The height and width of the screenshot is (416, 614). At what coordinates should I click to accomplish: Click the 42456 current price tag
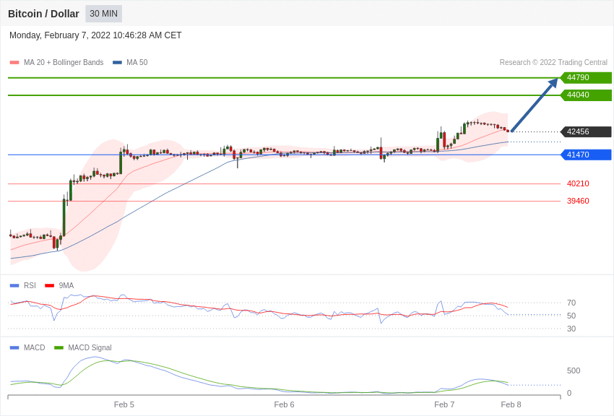point(586,131)
